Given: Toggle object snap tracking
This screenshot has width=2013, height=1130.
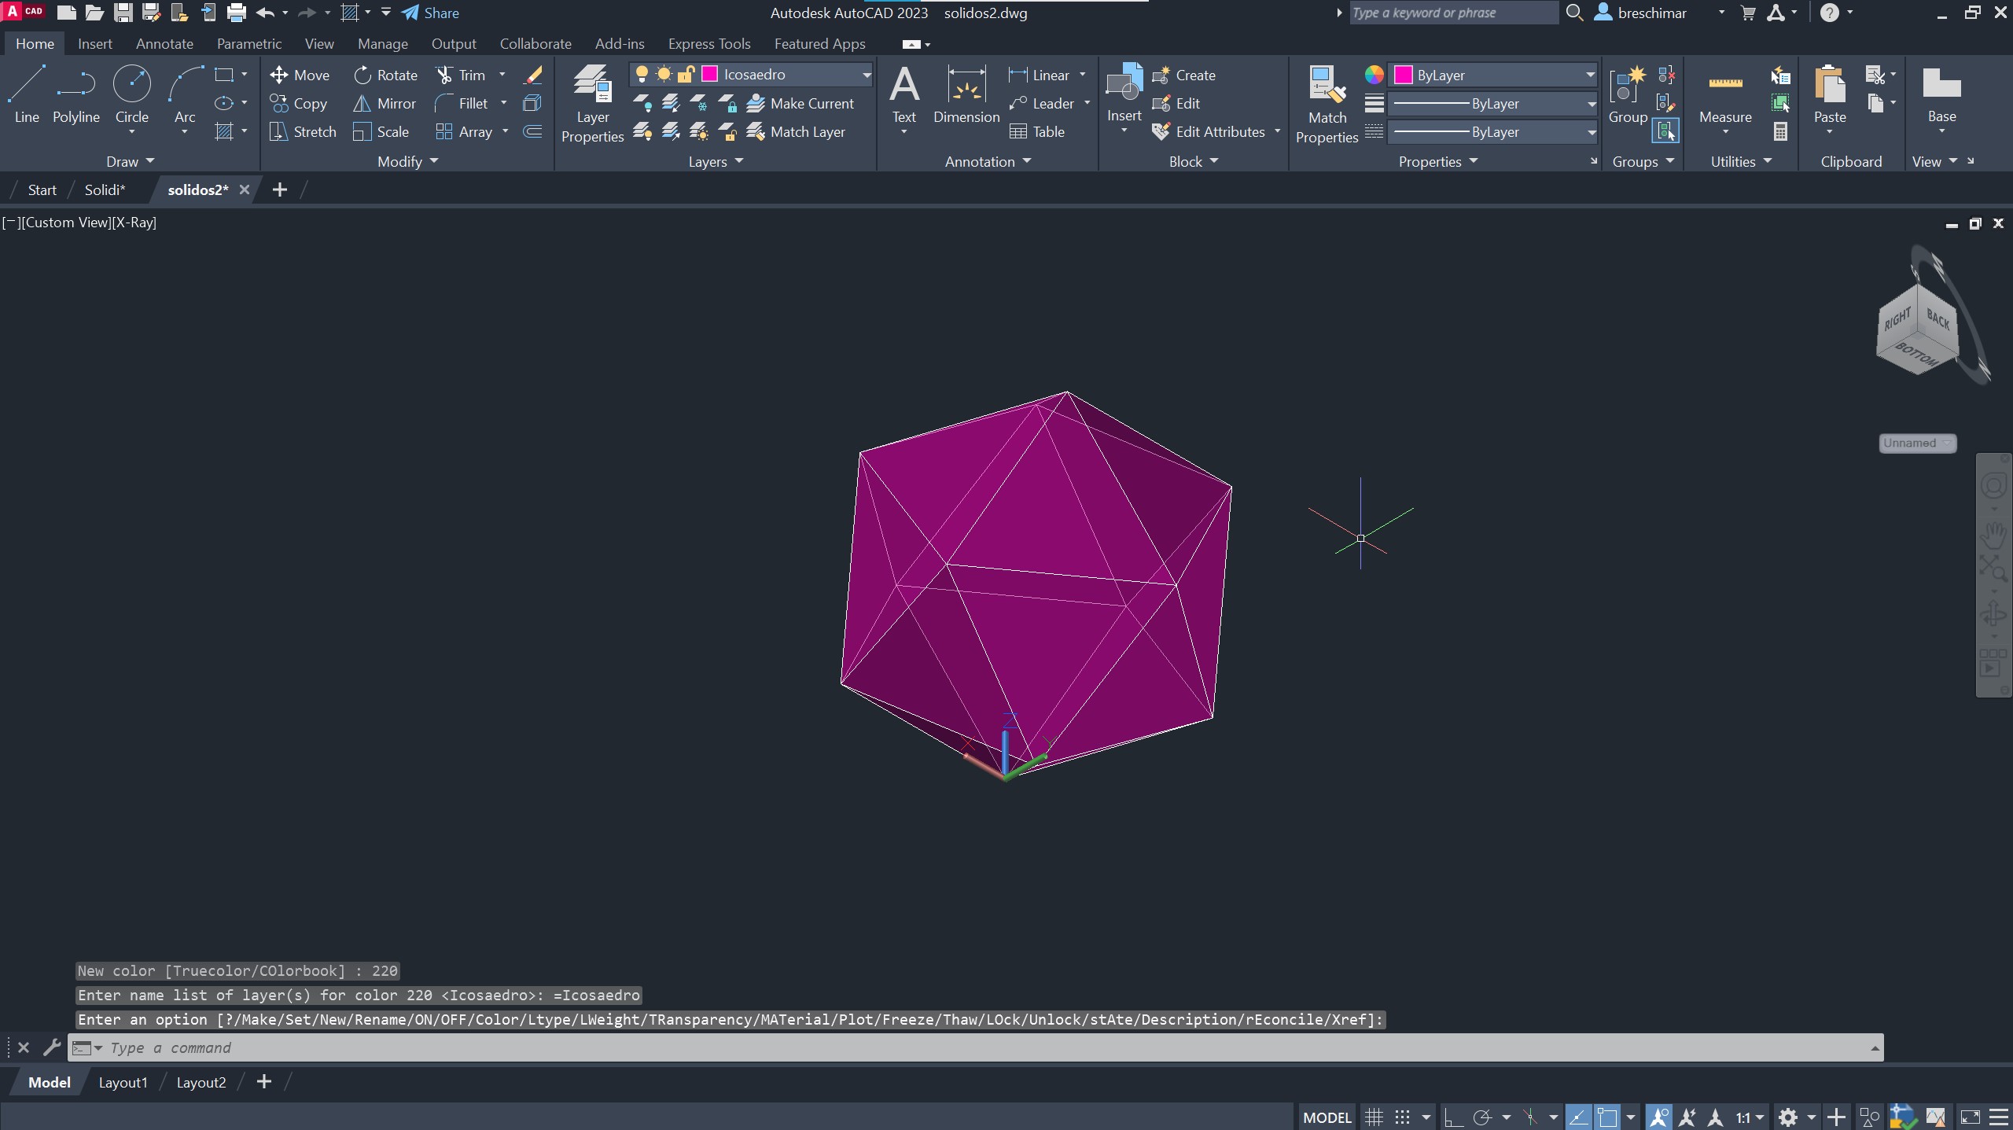Looking at the screenshot, I should 1578,1117.
